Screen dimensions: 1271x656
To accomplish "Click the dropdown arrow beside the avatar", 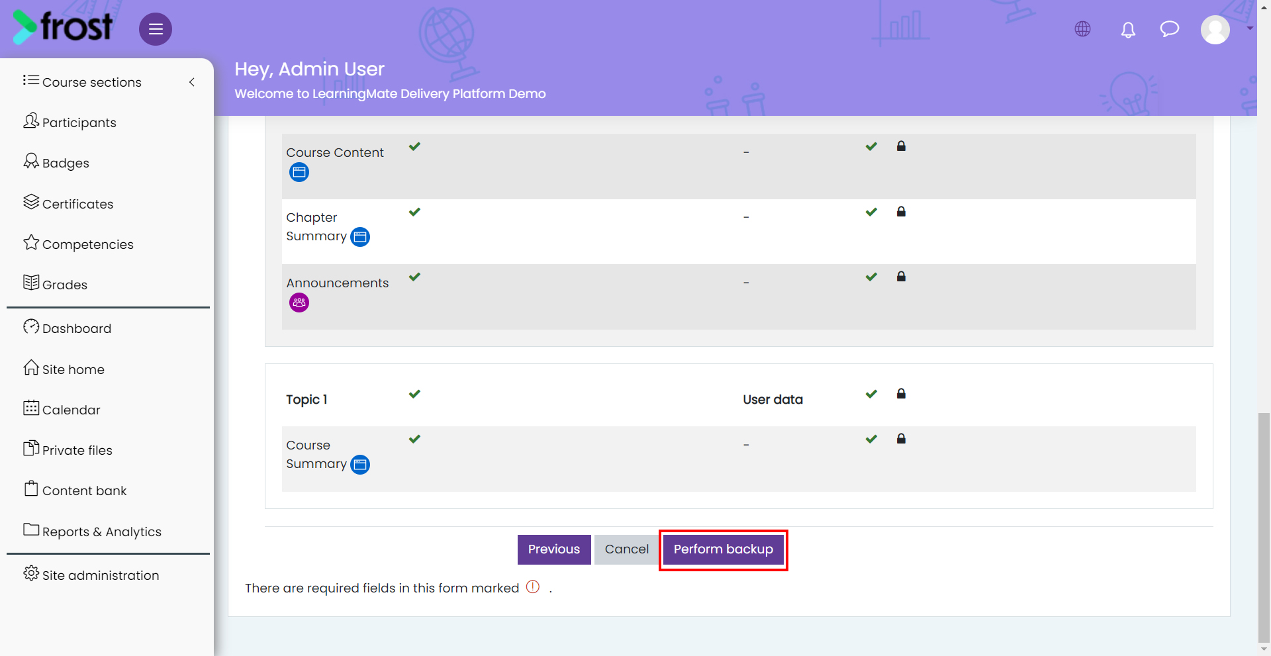I will click(1250, 28).
